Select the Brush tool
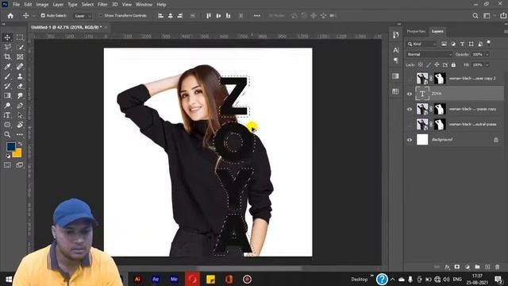Image resolution: width=508 pixels, height=286 pixels. pos(7,76)
